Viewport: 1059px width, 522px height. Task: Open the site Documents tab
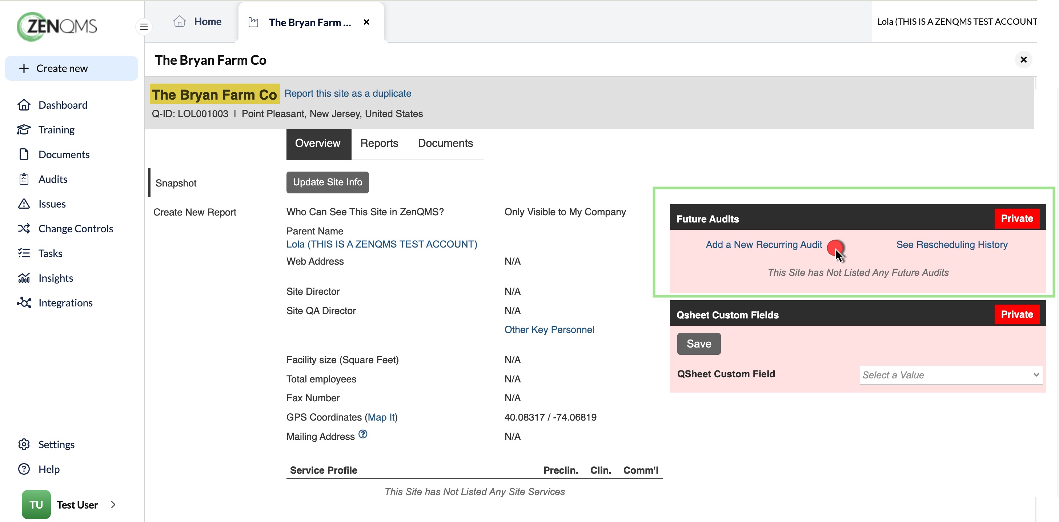pos(445,144)
